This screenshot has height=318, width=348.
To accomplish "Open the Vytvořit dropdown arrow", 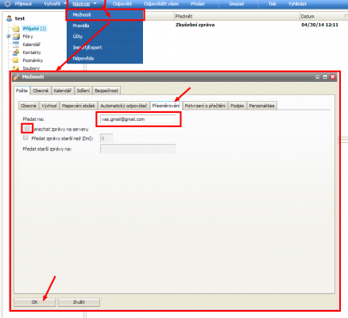I will tap(65, 3).
